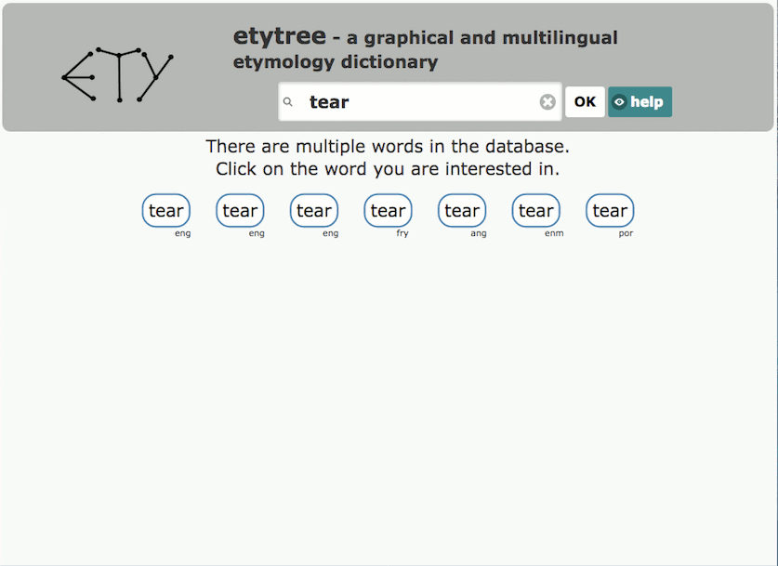Click the magnifying glass search icon
This screenshot has width=778, height=566.
289,101
